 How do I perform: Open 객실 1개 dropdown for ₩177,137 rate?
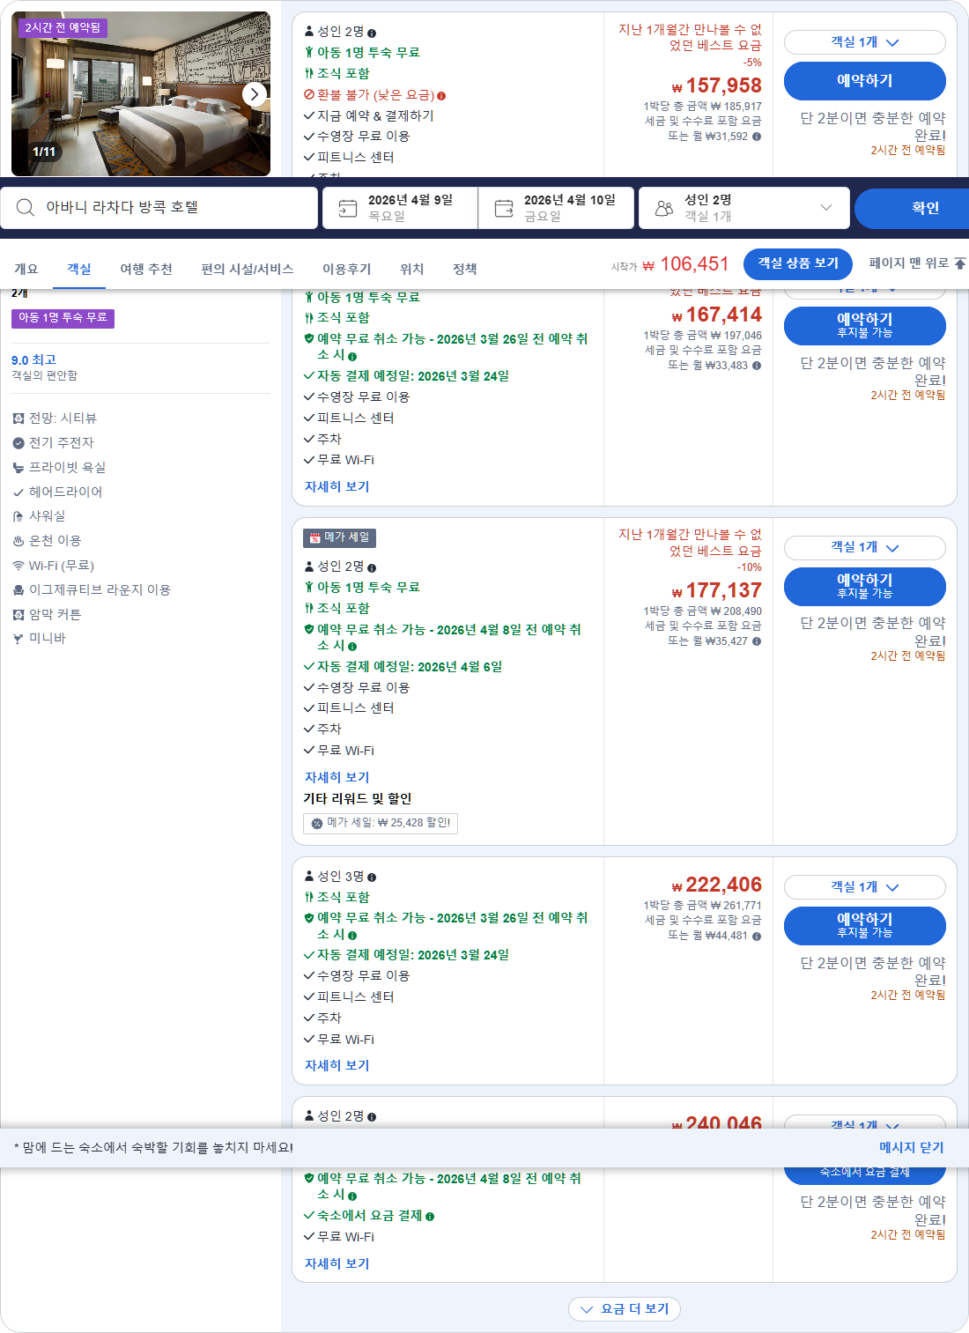865,547
